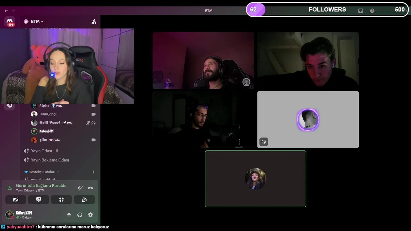Click overlay icon on bearded man's tile
Screen dimensions: 411x231
tap(246, 82)
